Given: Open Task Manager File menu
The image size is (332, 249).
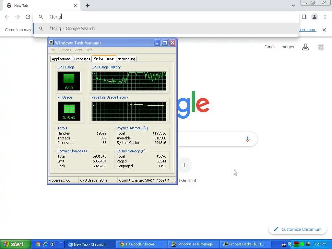Looking at the screenshot, I should coord(52,50).
